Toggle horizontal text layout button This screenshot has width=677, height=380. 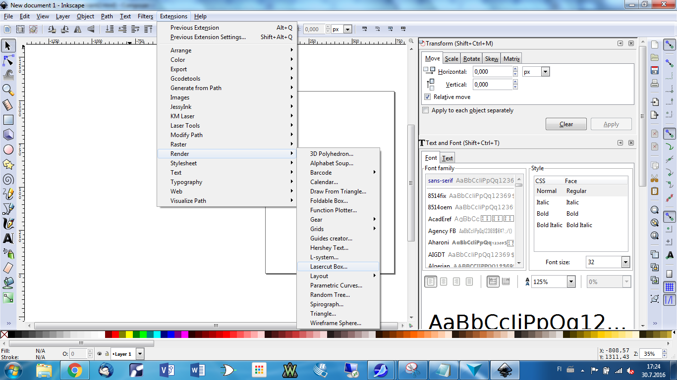point(493,282)
